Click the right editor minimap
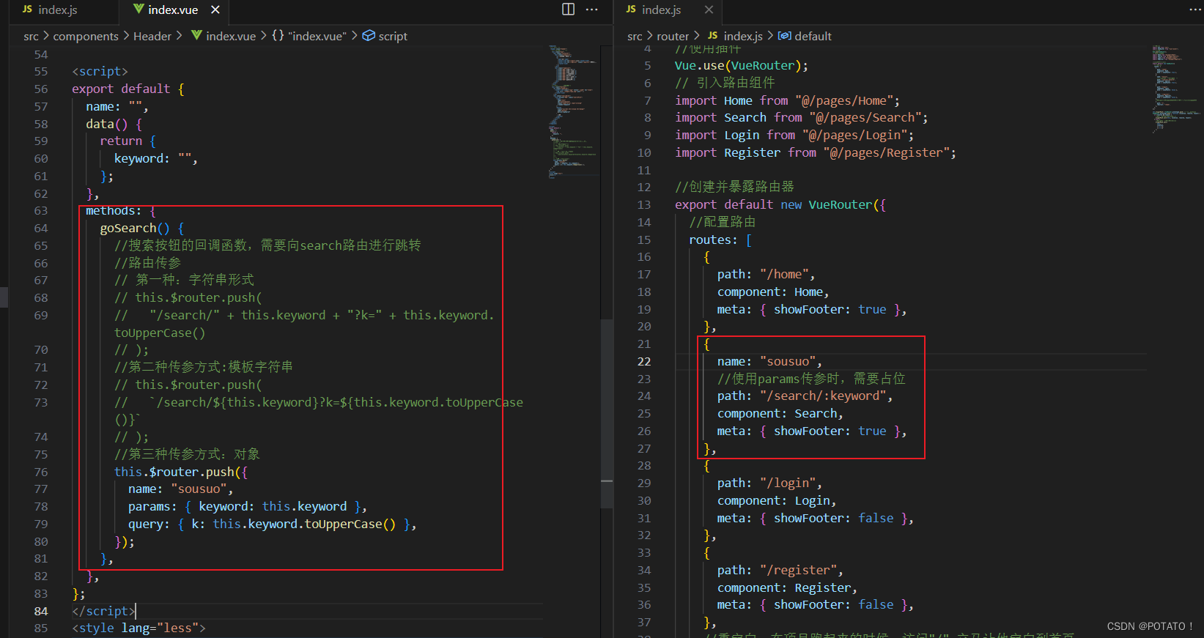This screenshot has width=1204, height=638. point(1175,88)
